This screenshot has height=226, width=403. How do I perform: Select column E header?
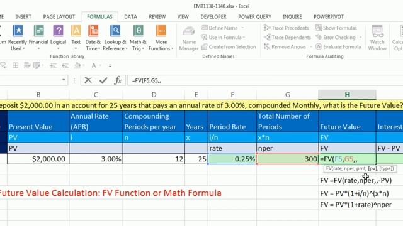196,95
